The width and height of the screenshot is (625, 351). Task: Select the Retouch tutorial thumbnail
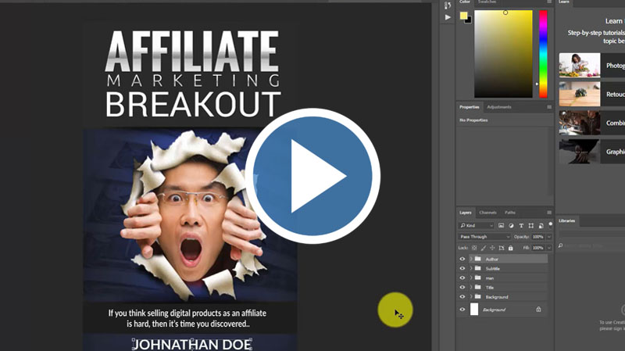coord(580,95)
